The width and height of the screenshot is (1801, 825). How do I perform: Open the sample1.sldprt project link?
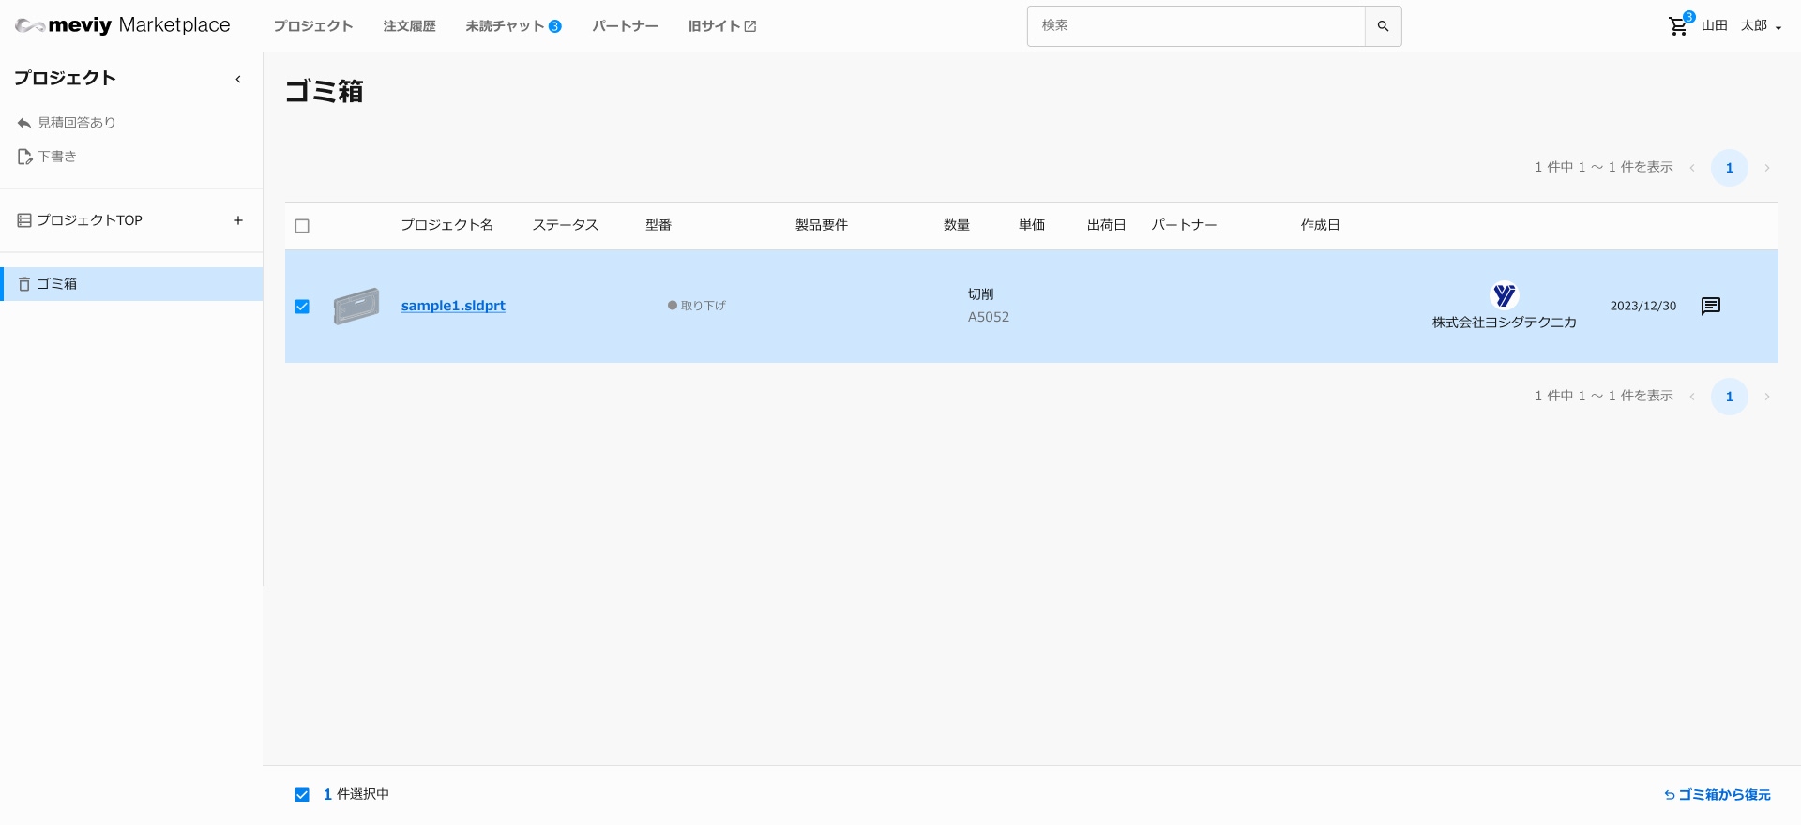pyautogui.click(x=453, y=306)
